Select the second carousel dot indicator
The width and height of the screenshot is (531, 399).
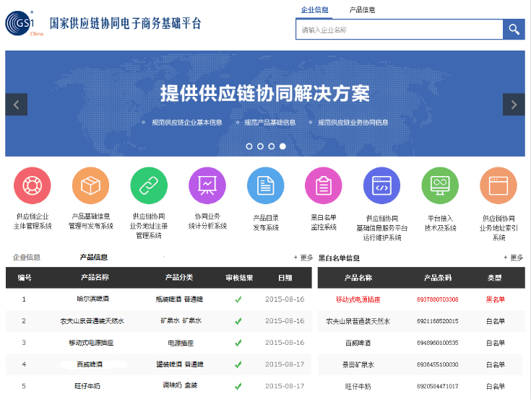[260, 146]
